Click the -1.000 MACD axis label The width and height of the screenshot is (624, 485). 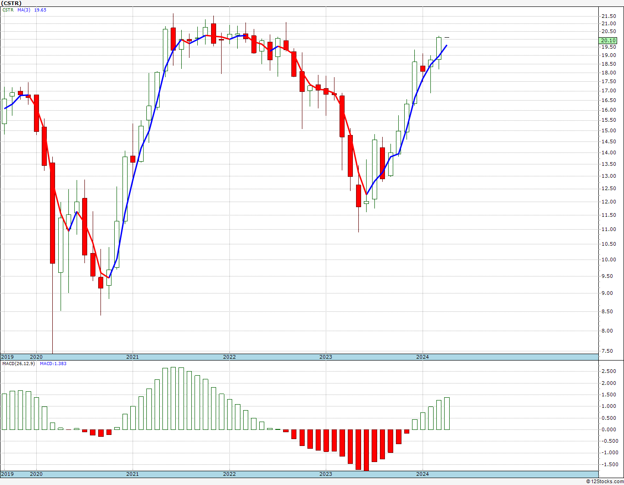pyautogui.click(x=609, y=452)
